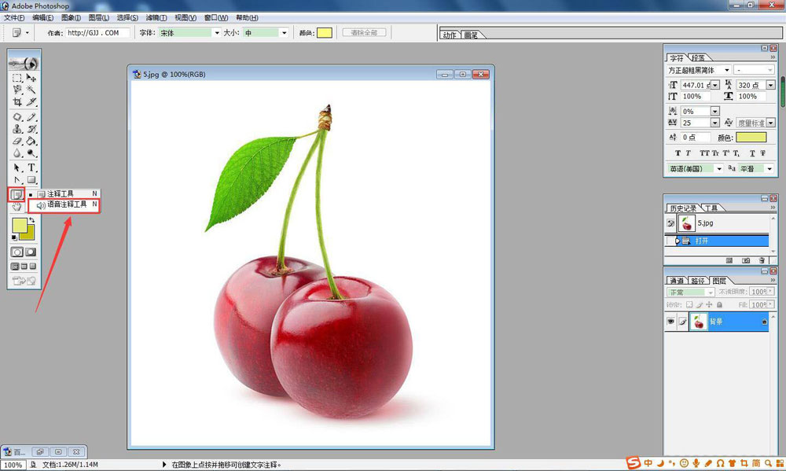This screenshot has height=471, width=786.
Task: Select the Pen tool in toolbox
Action: pyautogui.click(x=17, y=179)
